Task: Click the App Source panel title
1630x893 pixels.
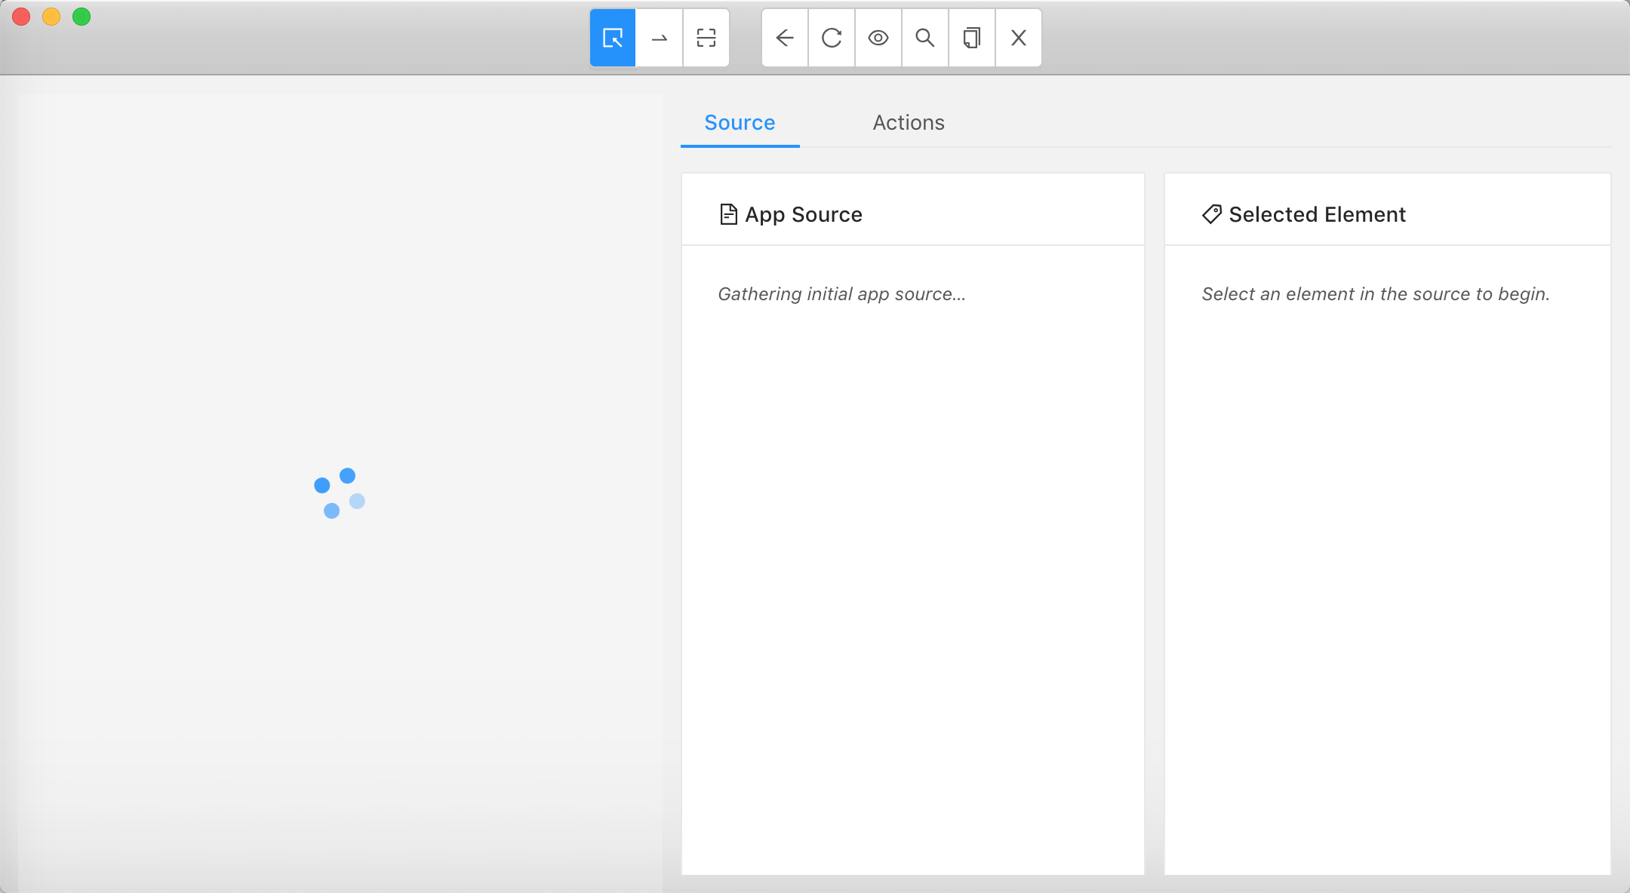Action: click(x=804, y=215)
